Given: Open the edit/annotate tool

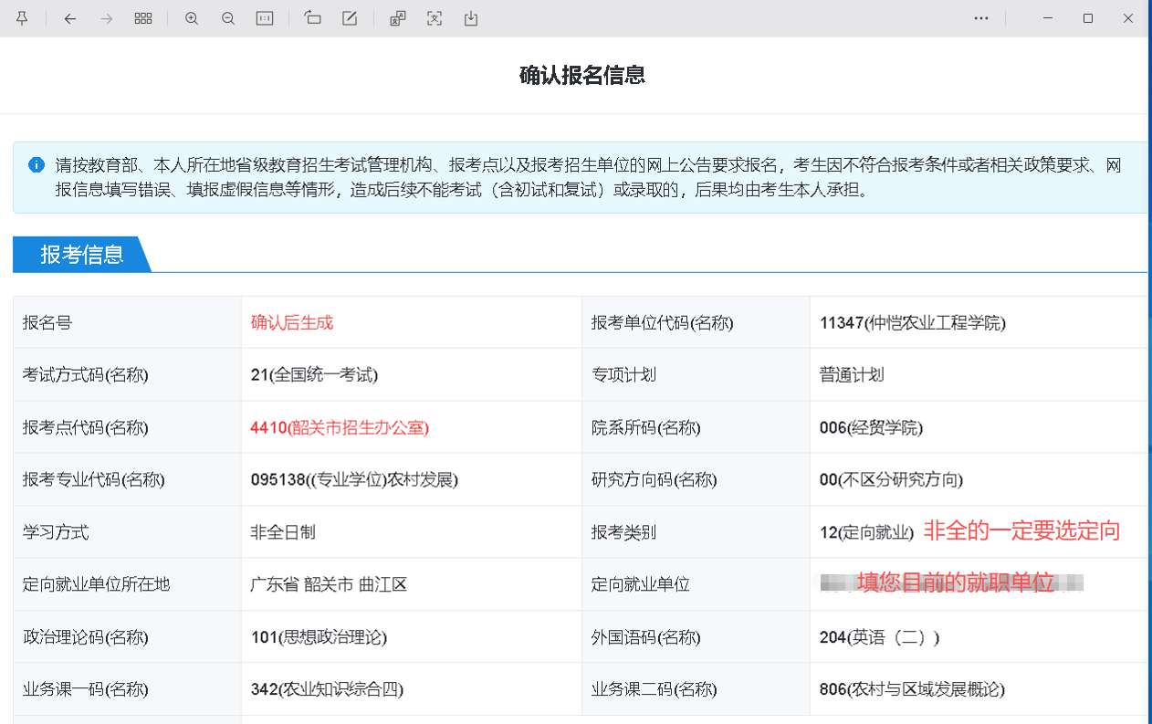Looking at the screenshot, I should (350, 18).
